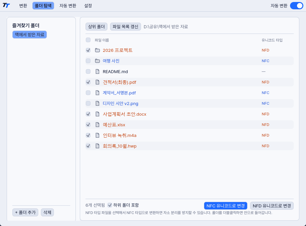Click the 여행 사진 folder name
The height and width of the screenshot is (226, 306).
pos(111,61)
